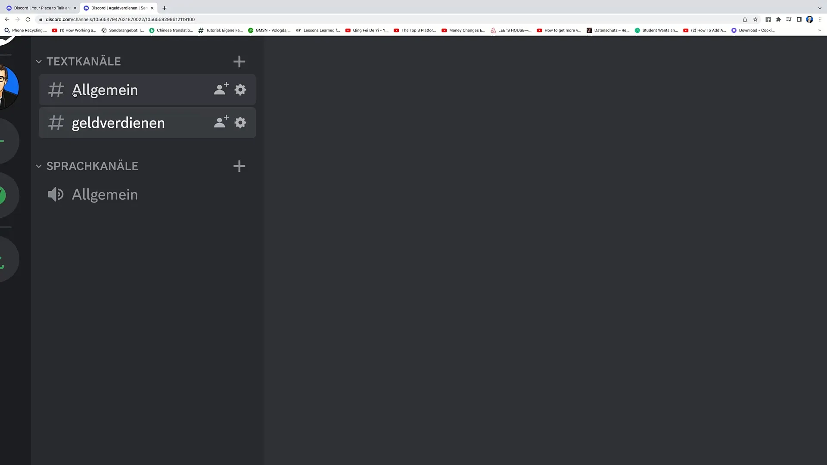Collapse the SPRACHKANÄLE category

click(x=87, y=166)
